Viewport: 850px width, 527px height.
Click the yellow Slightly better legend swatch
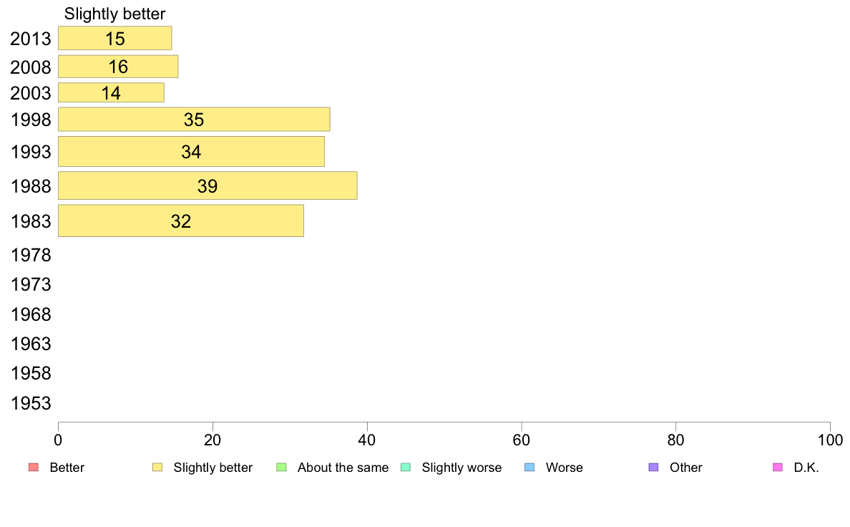point(157,468)
